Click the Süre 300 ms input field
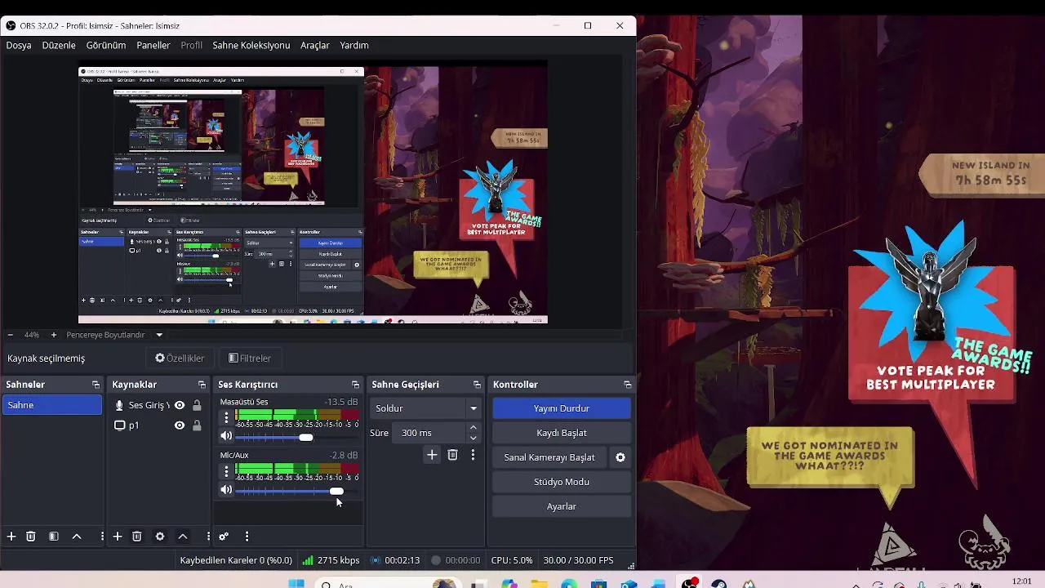Image resolution: width=1045 pixels, height=588 pixels. 429,433
